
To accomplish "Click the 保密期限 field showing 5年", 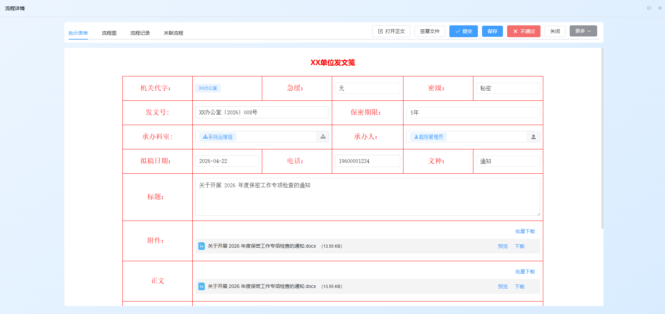I will click(473, 113).
